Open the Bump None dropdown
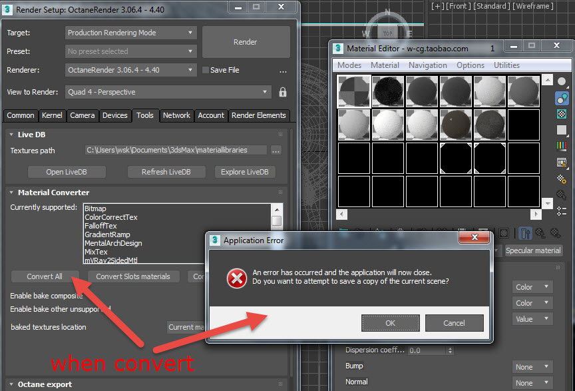 coord(532,367)
